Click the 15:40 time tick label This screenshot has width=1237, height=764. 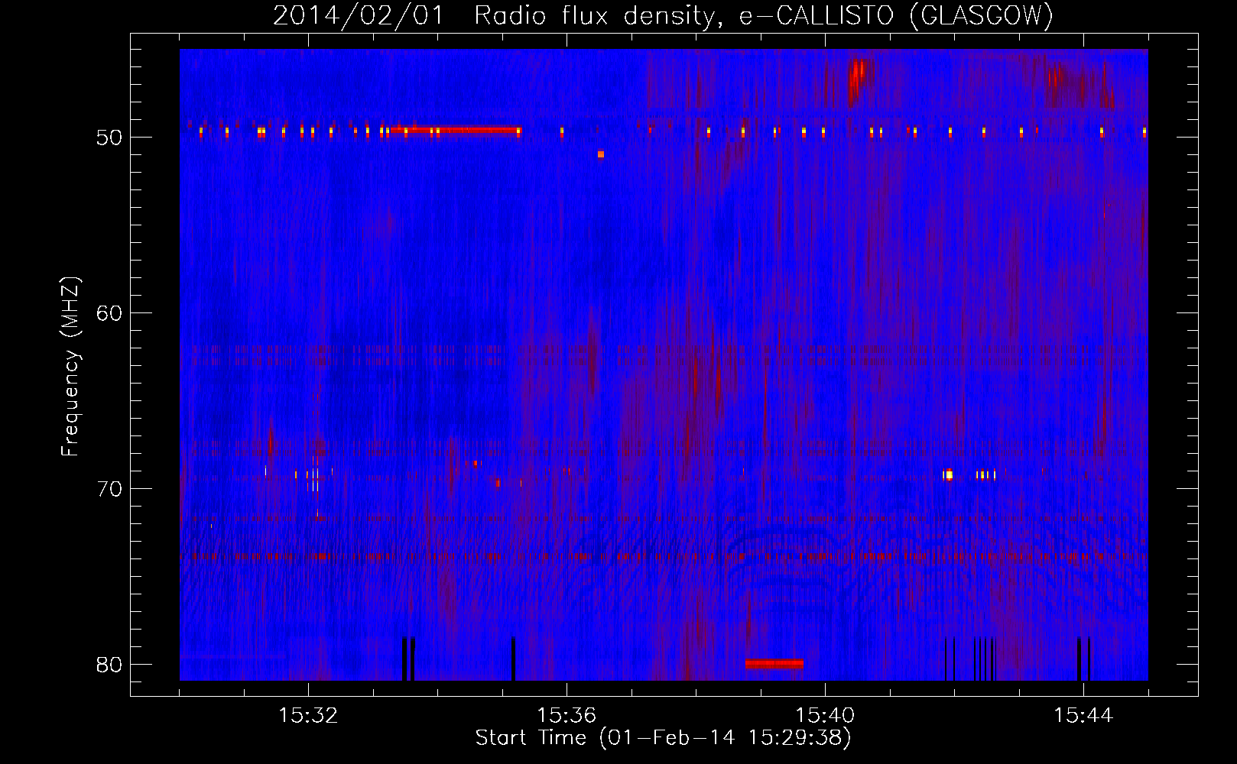point(825,716)
